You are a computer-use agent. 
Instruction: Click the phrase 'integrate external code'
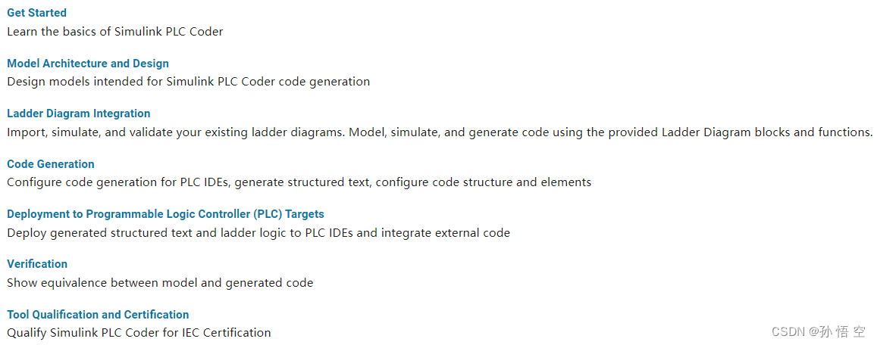pyautogui.click(x=446, y=233)
